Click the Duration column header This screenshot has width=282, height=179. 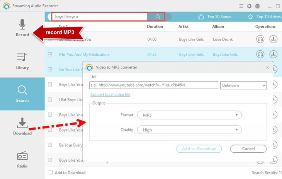(155, 26)
